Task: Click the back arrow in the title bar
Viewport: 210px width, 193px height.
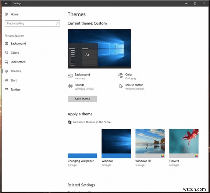Action: (6, 3)
